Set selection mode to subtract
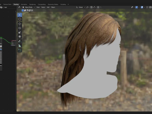Image resolution: width=152 pixels, height=114 pixels. point(27,10)
